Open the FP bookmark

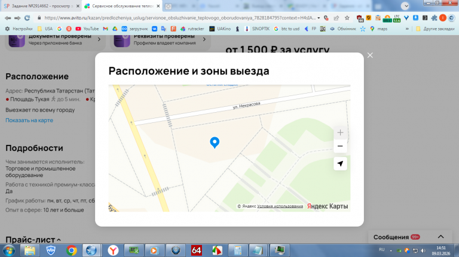(x=311, y=29)
